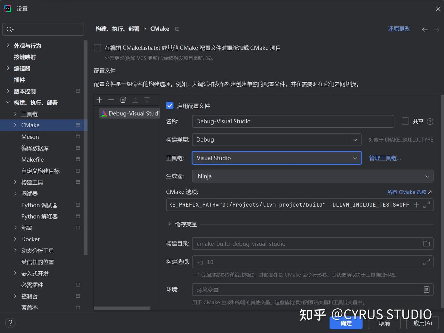The width and height of the screenshot is (444, 333).
Task: Click the 还原更改 link
Action: 399,28
